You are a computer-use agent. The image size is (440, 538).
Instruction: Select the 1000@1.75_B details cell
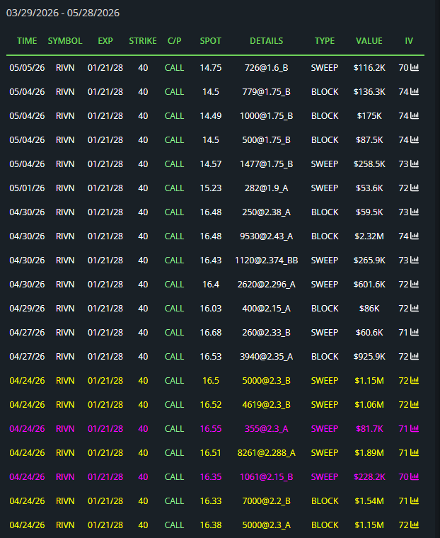click(266, 115)
